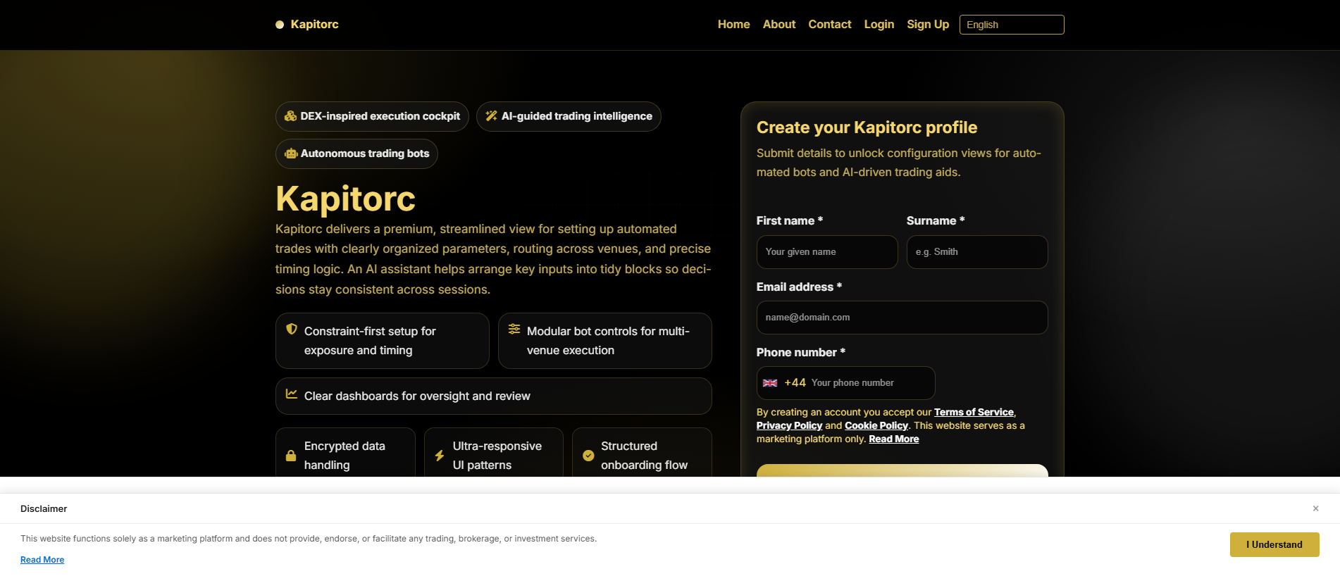Image resolution: width=1340 pixels, height=576 pixels.
Task: Click the AI-guided trading intelligence badge text
Action: coord(577,116)
